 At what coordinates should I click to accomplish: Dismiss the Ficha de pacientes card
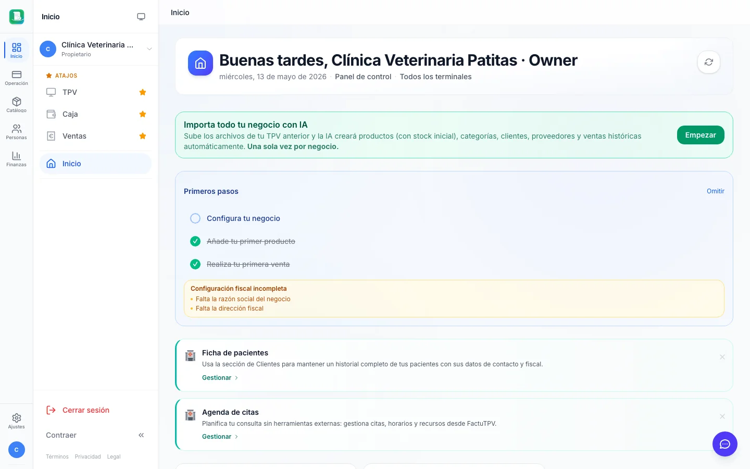pos(722,357)
